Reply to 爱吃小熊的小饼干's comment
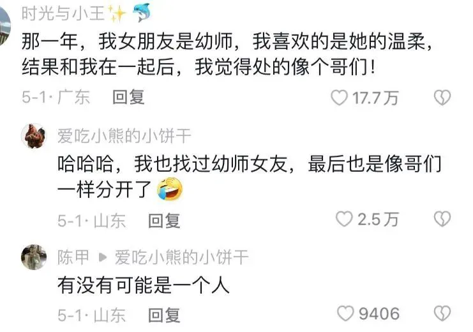Screen dimensions: 473x332 coord(164,221)
